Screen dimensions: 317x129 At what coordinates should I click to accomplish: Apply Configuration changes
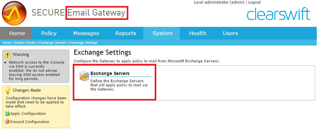click(28, 114)
